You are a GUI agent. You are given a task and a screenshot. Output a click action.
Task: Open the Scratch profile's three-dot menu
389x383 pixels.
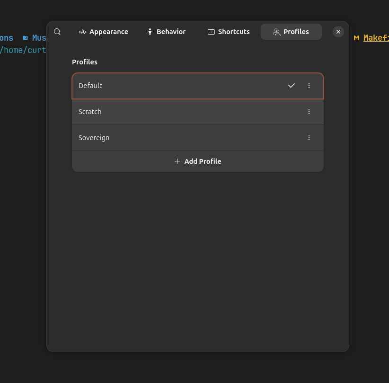pos(309,112)
